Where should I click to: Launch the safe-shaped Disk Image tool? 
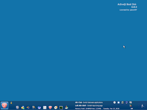17,107
